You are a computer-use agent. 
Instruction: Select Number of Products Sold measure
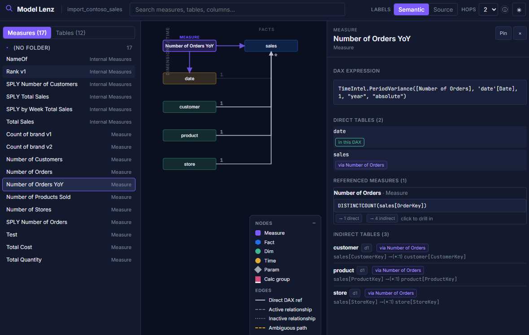(x=69, y=197)
